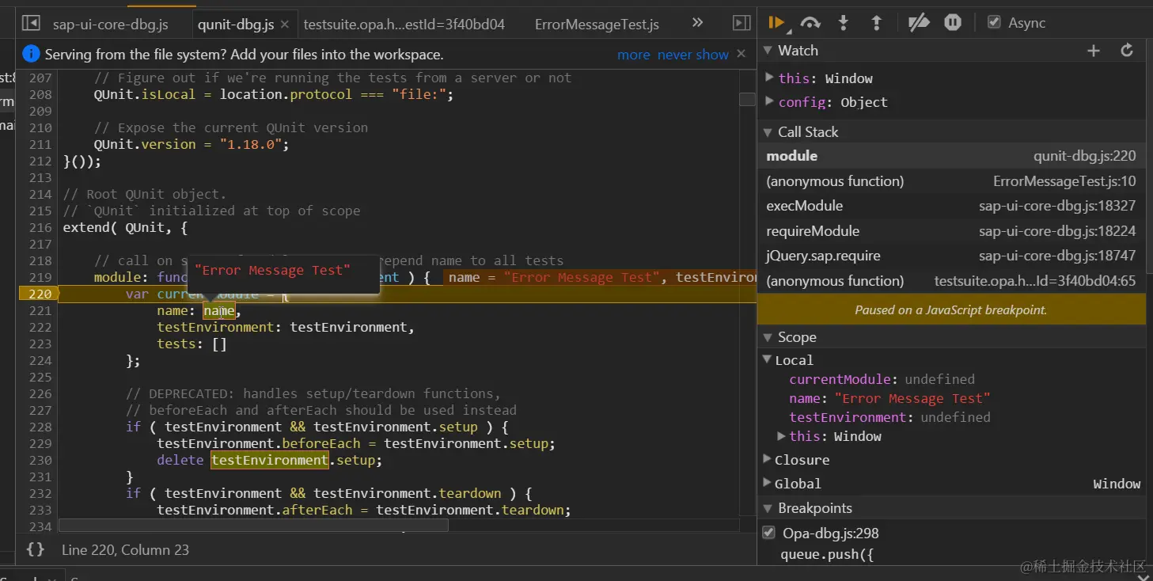Collapse the Local scope
The image size is (1153, 581).
tap(767, 360)
